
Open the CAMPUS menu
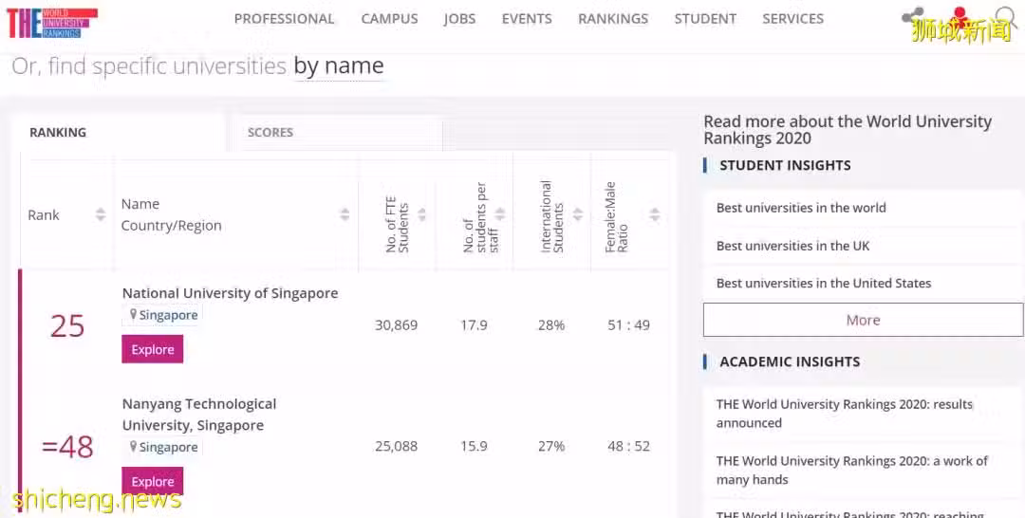pos(390,19)
